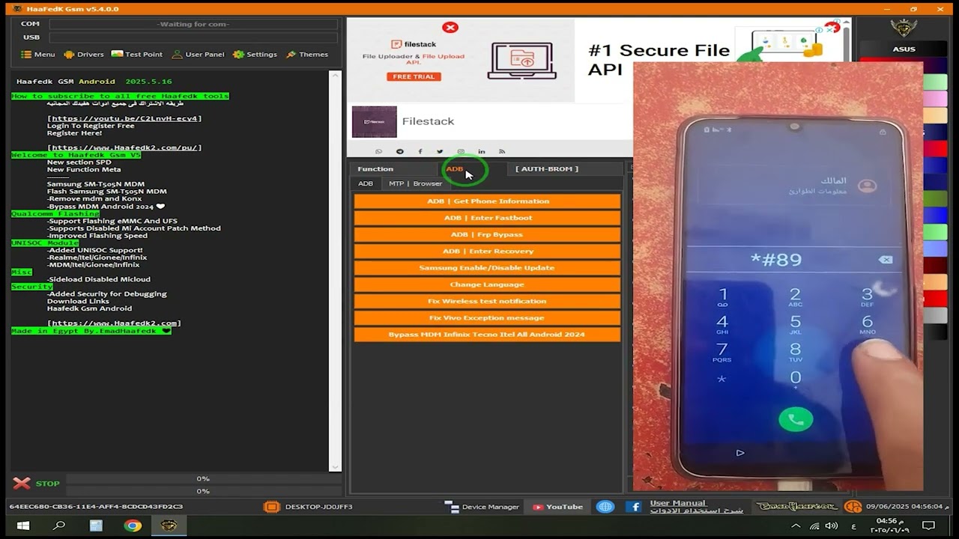Viewport: 959px width, 539px height.
Task: Click the upper 0% progress bar
Action: tap(202, 479)
